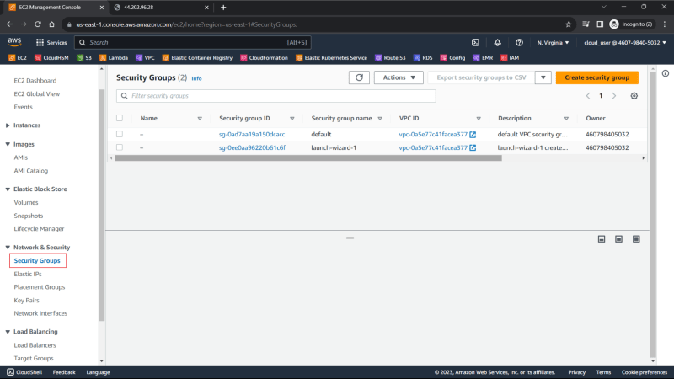
Task: Refresh the security groups list
Action: coord(360,77)
